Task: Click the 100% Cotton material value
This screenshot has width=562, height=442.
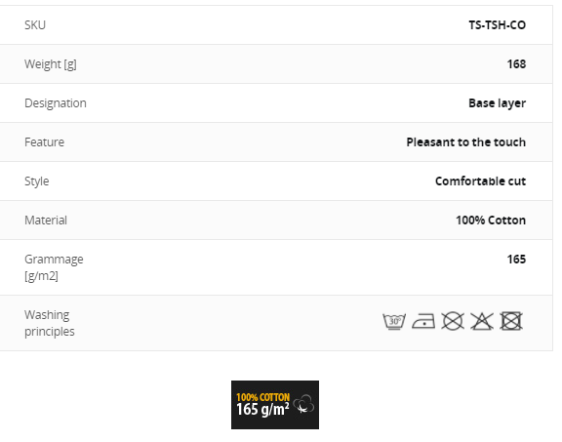Action: pos(491,221)
